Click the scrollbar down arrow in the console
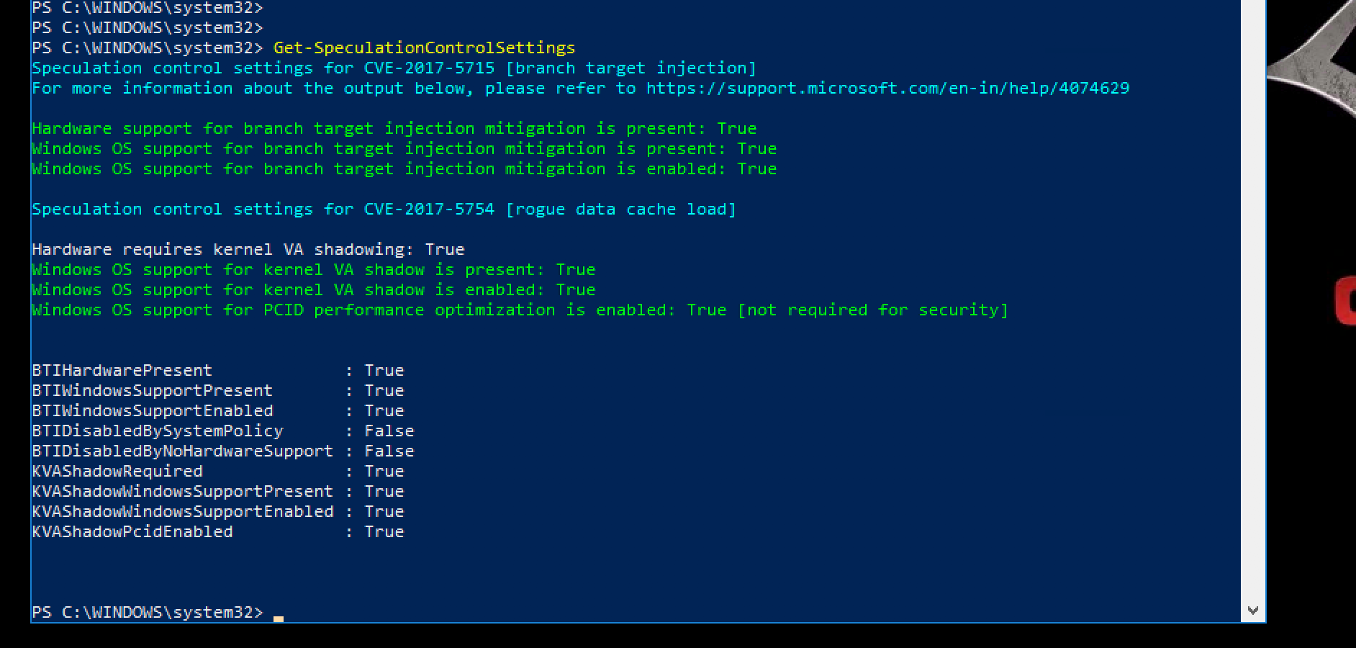1356x648 pixels. point(1253,611)
